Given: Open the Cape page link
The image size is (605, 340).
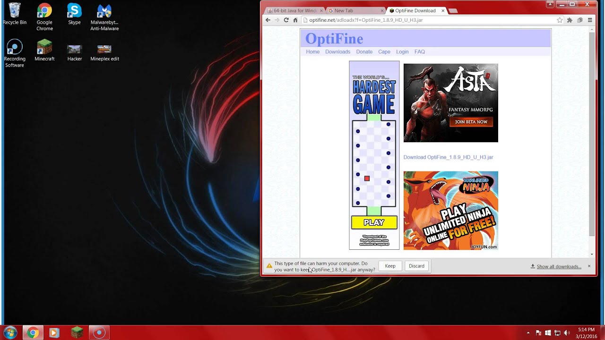Looking at the screenshot, I should (x=384, y=51).
